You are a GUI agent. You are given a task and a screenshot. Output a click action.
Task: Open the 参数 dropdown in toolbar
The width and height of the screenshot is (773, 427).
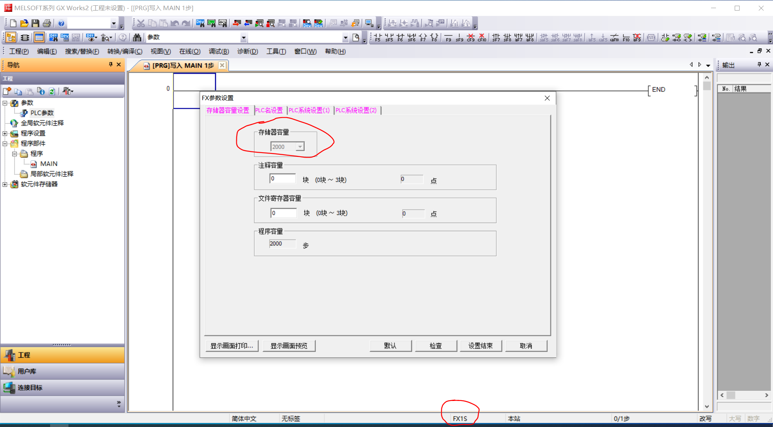coord(243,38)
